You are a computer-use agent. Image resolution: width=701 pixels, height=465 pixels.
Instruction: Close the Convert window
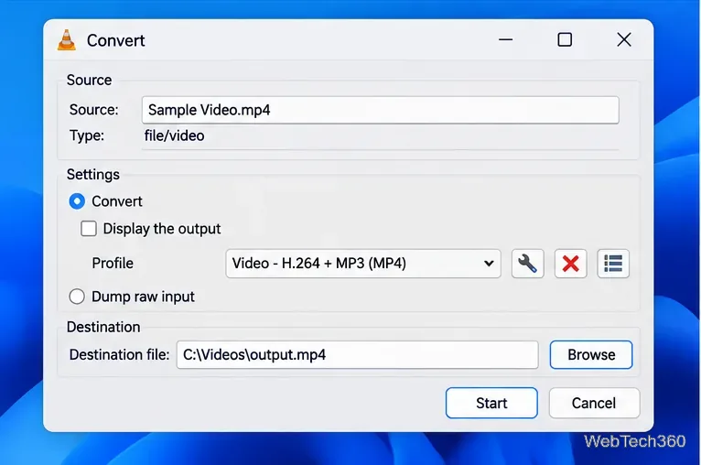point(624,39)
